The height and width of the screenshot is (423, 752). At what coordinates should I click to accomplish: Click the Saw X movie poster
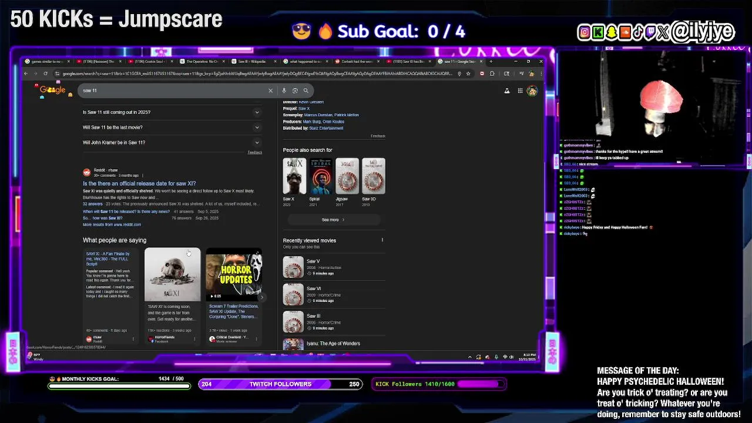click(294, 176)
